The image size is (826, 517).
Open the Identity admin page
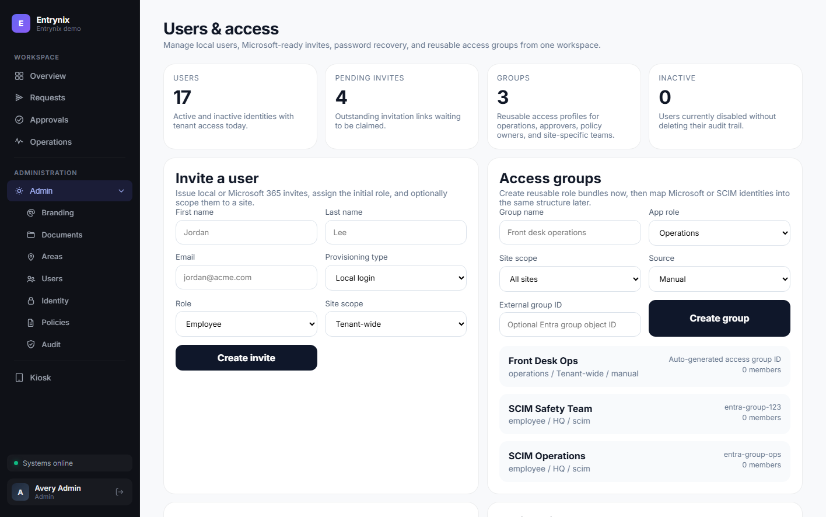(55, 301)
